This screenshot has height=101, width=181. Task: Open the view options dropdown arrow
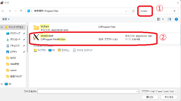pos(163,19)
